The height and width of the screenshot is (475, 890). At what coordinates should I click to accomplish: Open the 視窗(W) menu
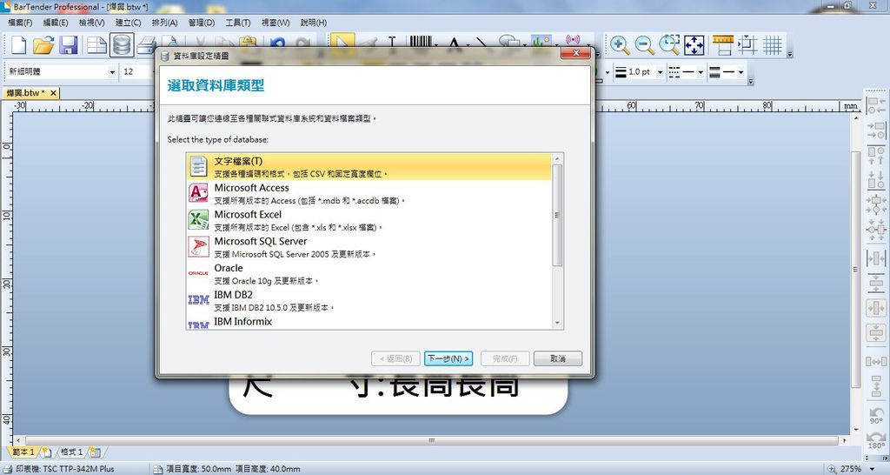276,23
